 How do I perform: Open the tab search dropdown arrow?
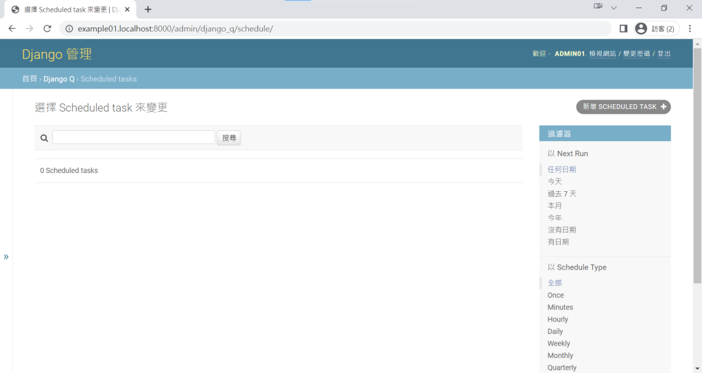pos(614,8)
